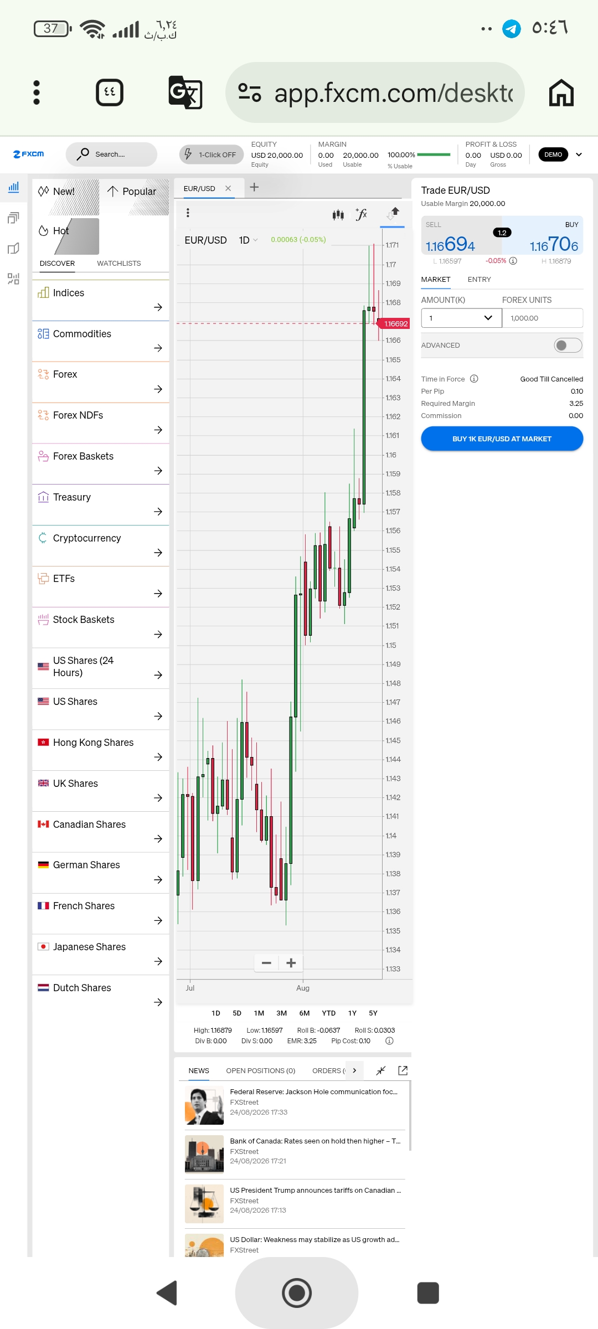Show spread percentage info icon
This screenshot has width=598, height=1329.
click(513, 261)
